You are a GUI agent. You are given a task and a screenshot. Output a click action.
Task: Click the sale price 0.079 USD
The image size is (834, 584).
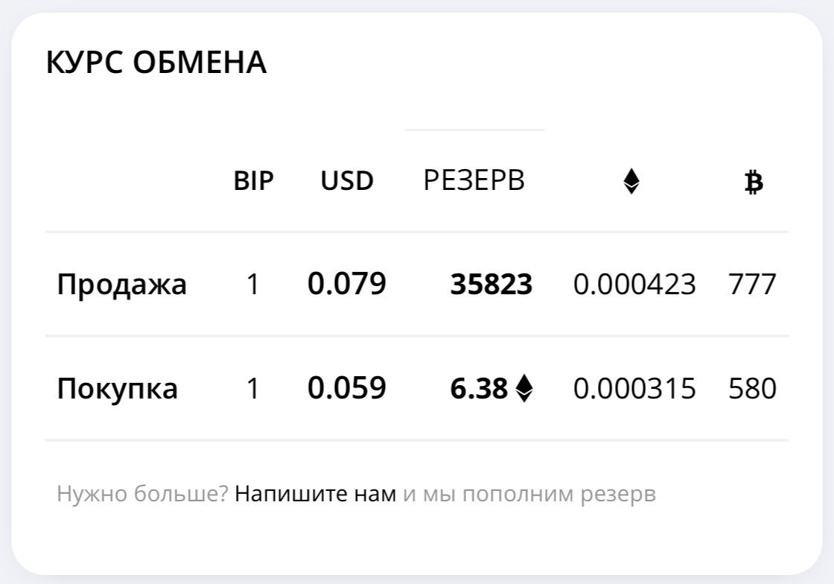[347, 284]
